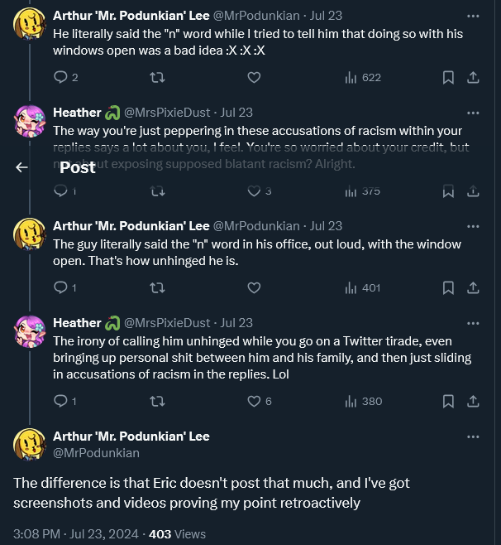Viewport: 501px width, 545px height.
Task: Click the back arrow next to Post
Action: 21,167
